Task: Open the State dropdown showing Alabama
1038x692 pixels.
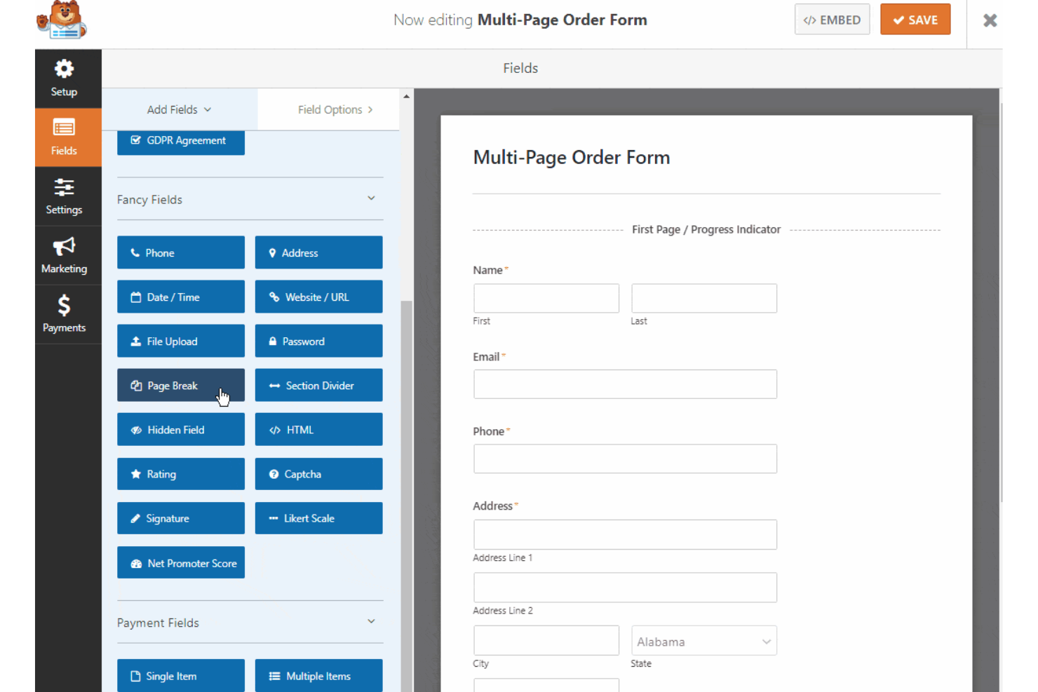Action: click(704, 641)
